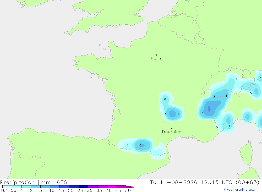This screenshot has height=192, width=262.
Task: Click the date 11-08-2026 text
Action: click(x=178, y=182)
